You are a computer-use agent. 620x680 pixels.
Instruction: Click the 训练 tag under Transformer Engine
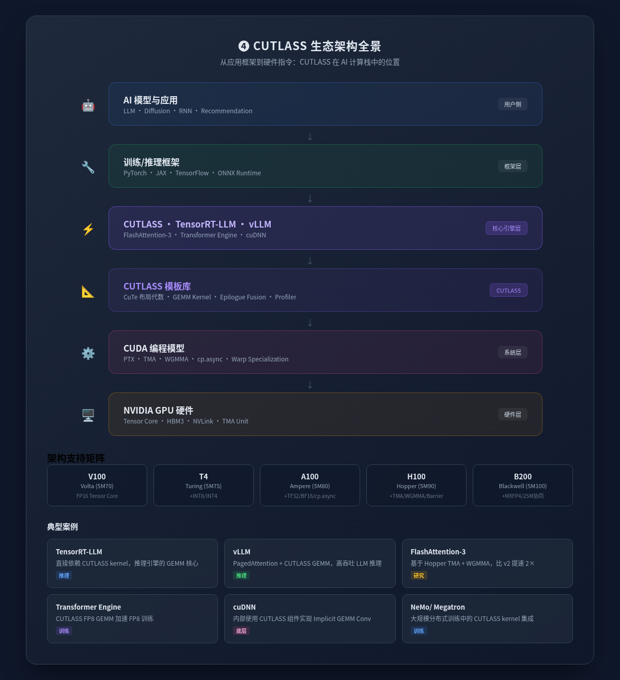point(64,631)
